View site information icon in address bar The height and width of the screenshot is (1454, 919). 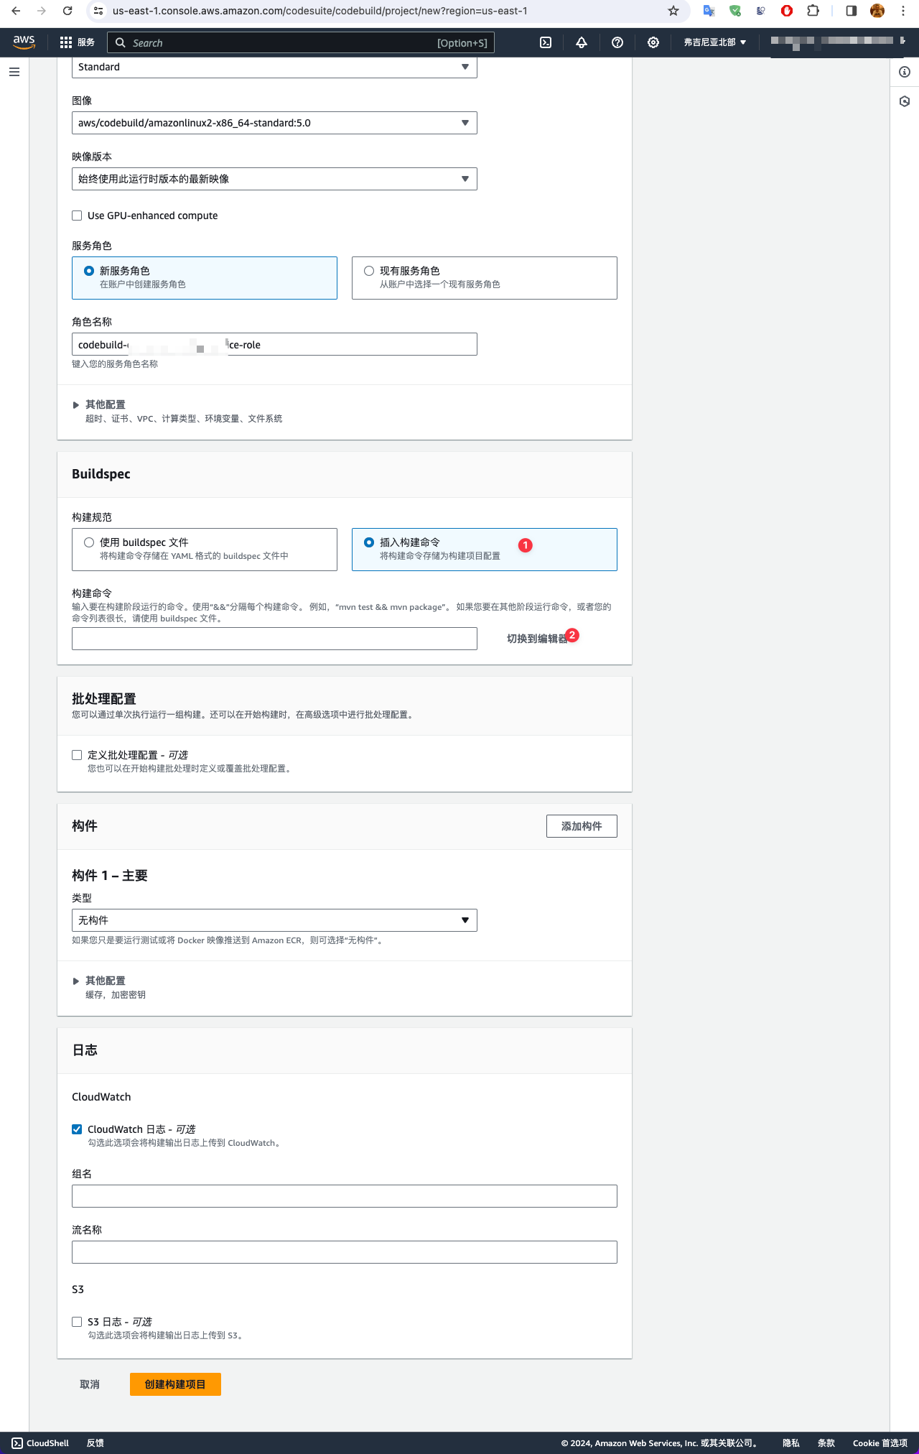[99, 11]
